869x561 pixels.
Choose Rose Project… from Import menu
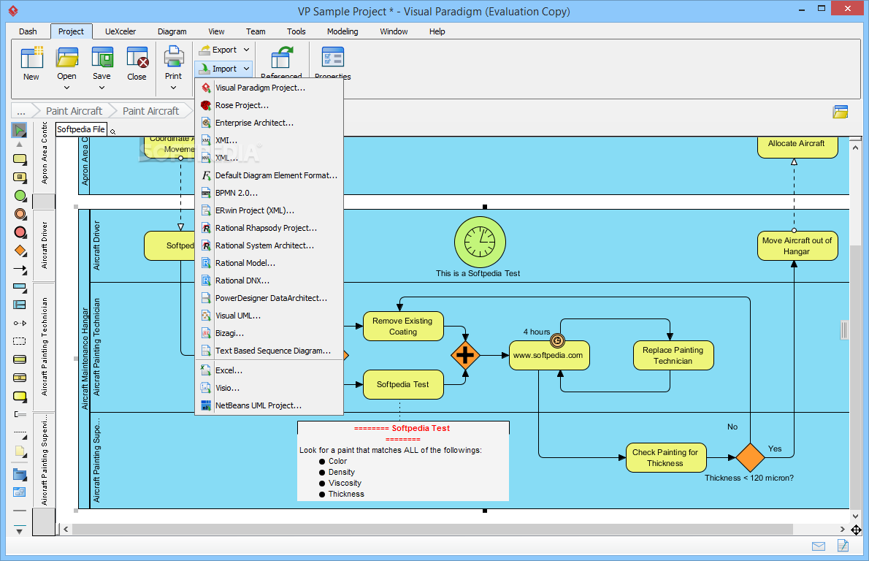point(269,105)
